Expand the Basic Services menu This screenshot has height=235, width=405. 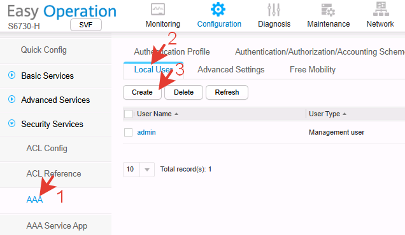tap(12, 75)
